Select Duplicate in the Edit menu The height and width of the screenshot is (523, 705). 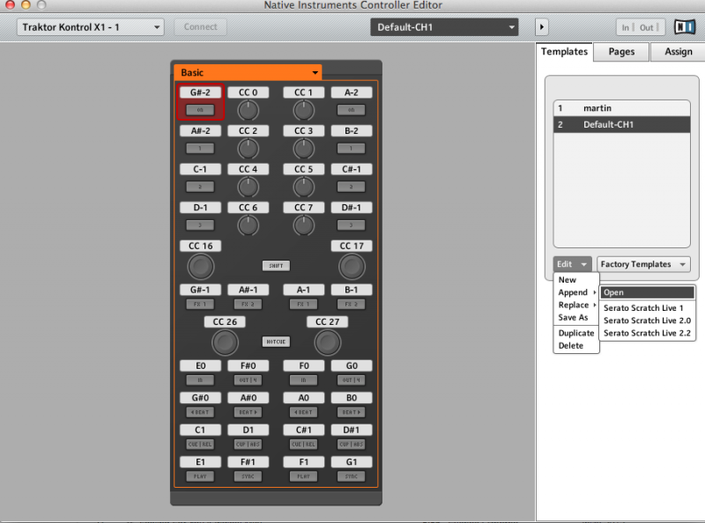pyautogui.click(x=576, y=333)
